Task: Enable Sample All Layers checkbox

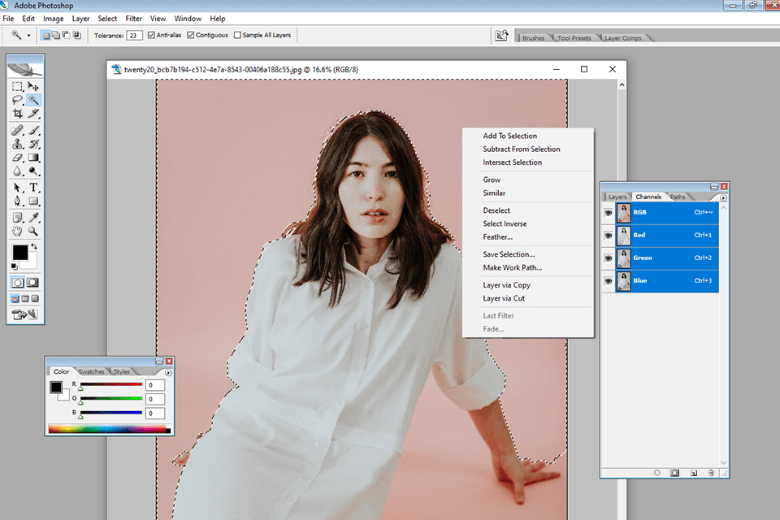Action: coord(237,35)
